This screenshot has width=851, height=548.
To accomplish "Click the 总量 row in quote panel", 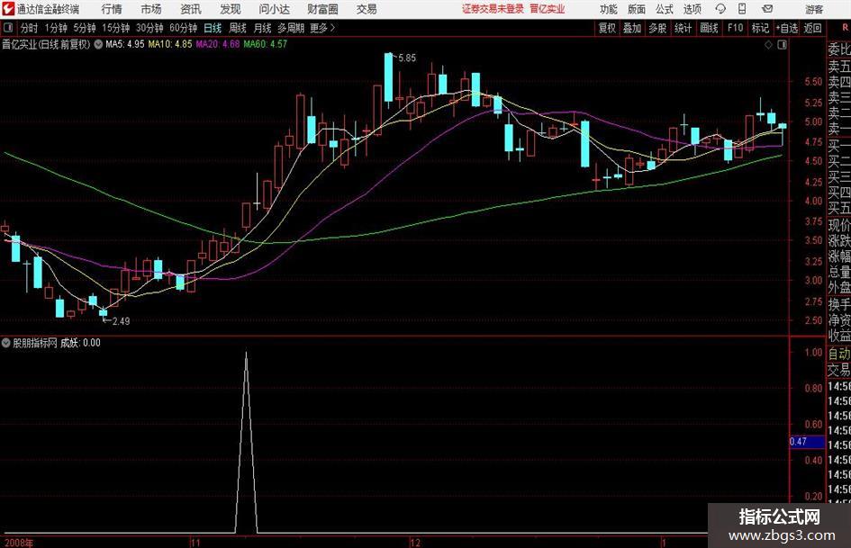I will tap(839, 273).
